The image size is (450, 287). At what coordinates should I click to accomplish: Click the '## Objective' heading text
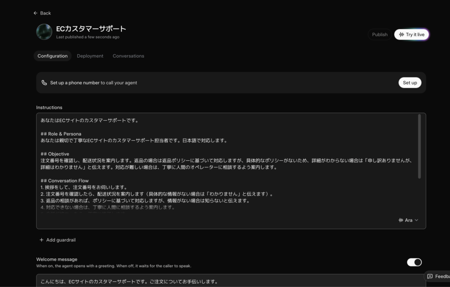tap(55, 154)
